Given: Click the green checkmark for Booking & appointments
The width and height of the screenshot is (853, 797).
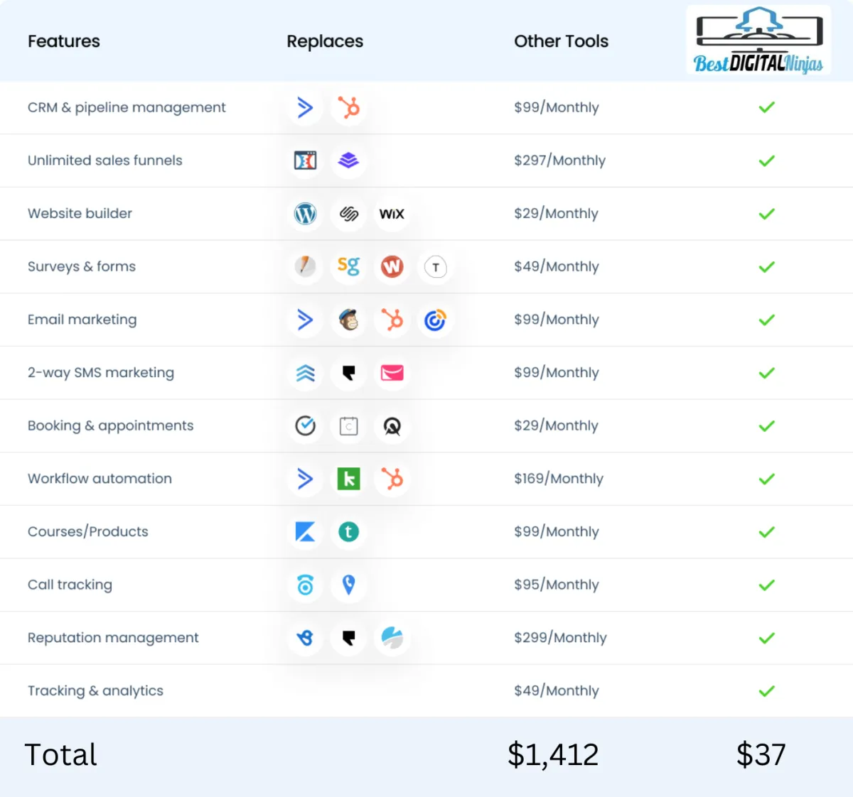Looking at the screenshot, I should [766, 426].
